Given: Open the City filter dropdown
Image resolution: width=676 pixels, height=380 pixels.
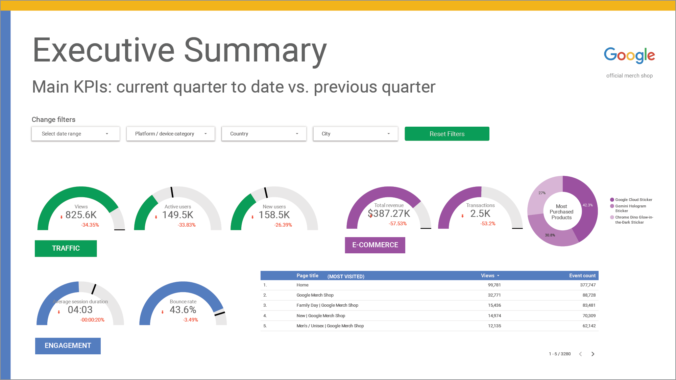Looking at the screenshot, I should point(355,134).
